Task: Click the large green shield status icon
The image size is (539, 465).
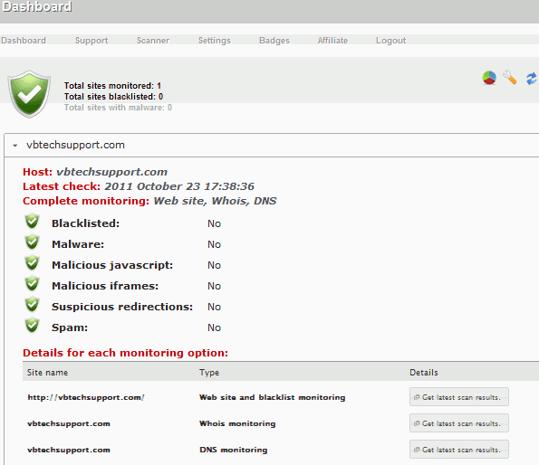Action: [x=30, y=94]
